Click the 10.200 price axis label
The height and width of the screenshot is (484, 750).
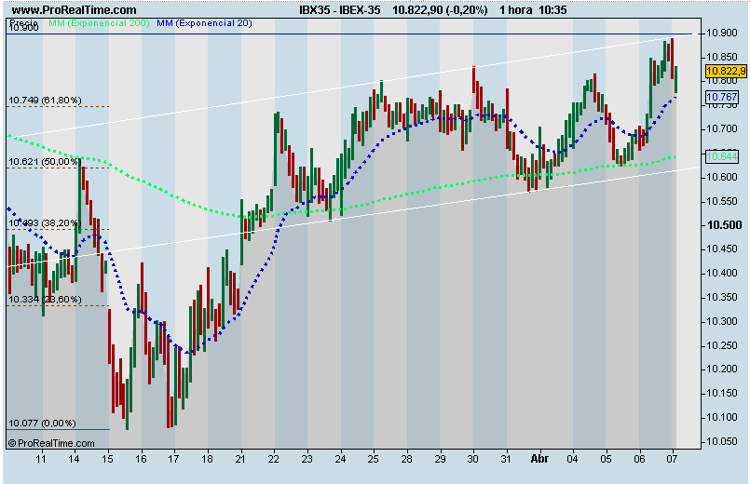pos(722,370)
